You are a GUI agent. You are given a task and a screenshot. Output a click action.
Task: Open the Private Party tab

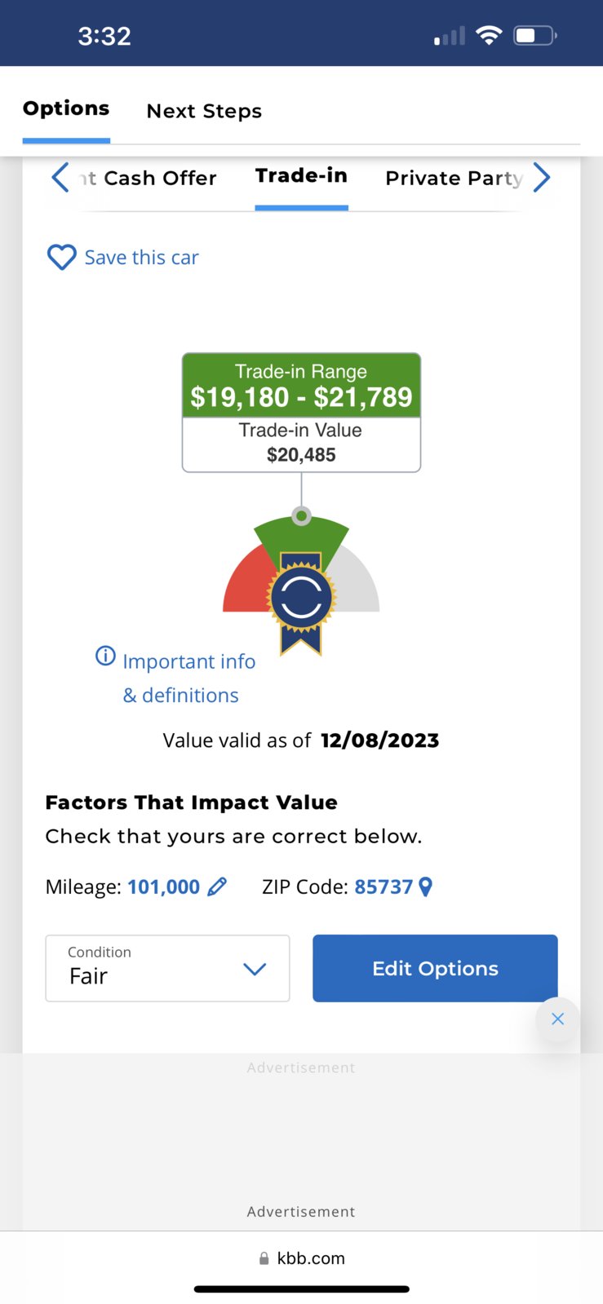[454, 178]
